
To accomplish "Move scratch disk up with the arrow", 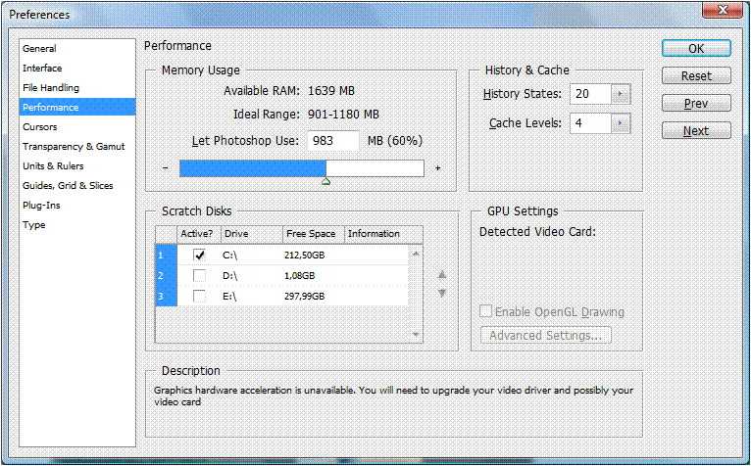I will 442,275.
